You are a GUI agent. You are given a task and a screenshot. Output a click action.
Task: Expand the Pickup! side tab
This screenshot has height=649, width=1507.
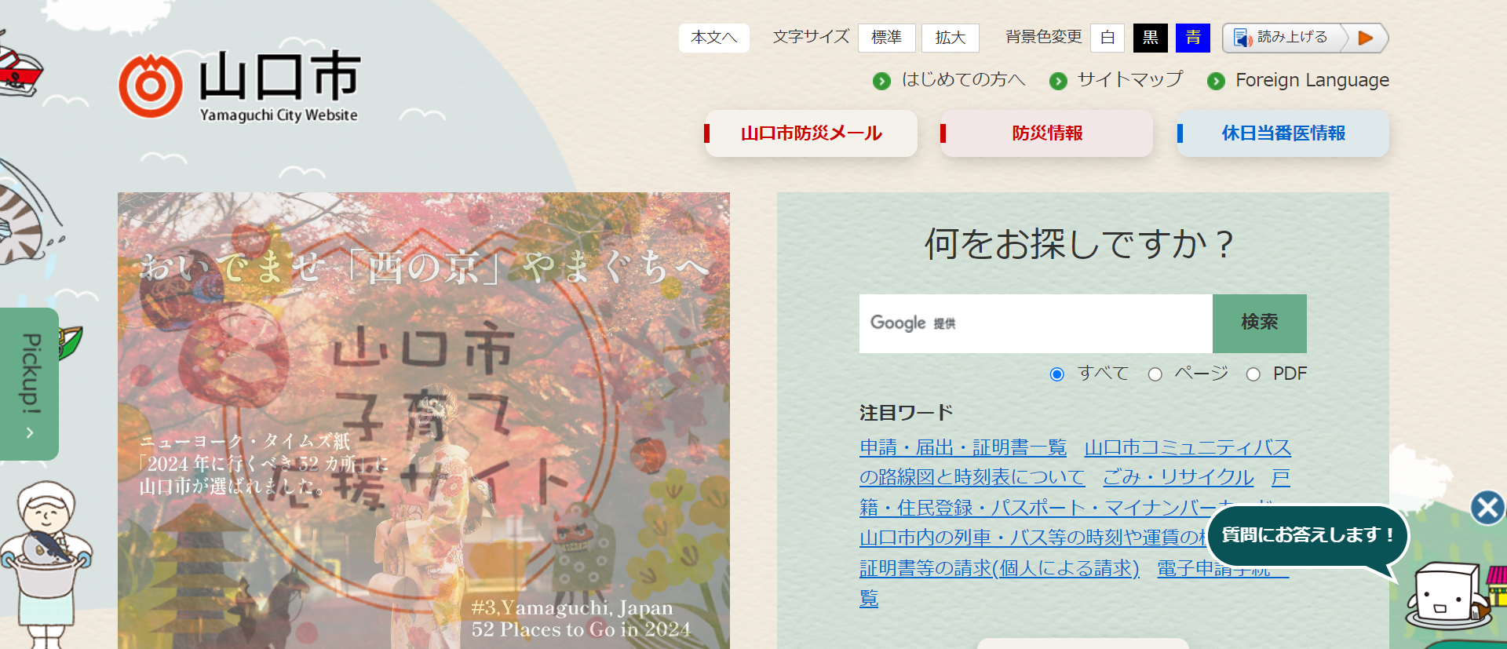point(29,384)
